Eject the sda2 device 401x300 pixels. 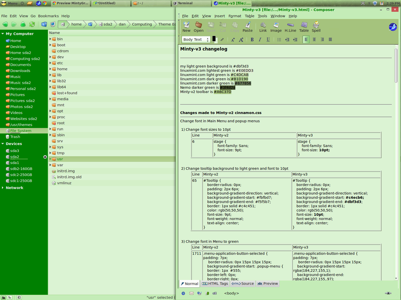pyautogui.click(x=45, y=157)
